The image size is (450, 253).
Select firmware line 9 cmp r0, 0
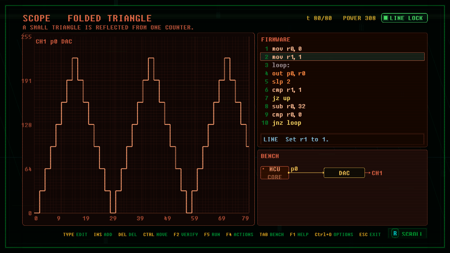[342, 115]
